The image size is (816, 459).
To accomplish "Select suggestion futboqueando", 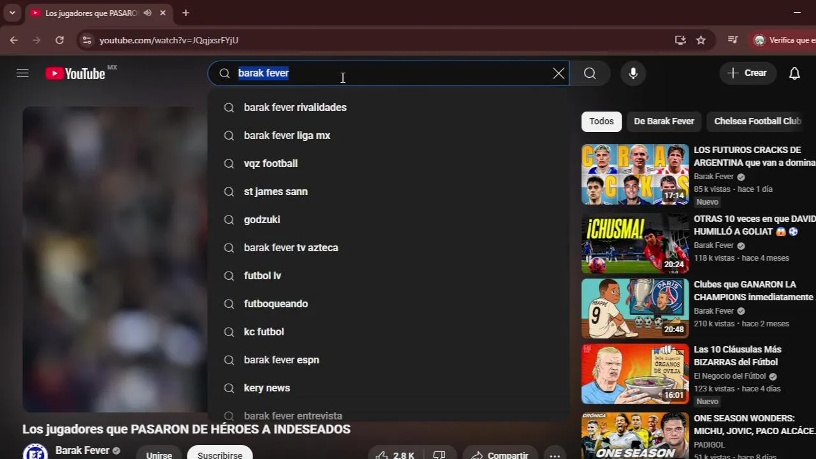I will coord(388,303).
